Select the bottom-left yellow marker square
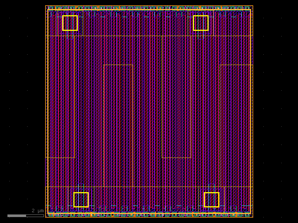Viewport: 298px width, 223px height. click(x=80, y=198)
